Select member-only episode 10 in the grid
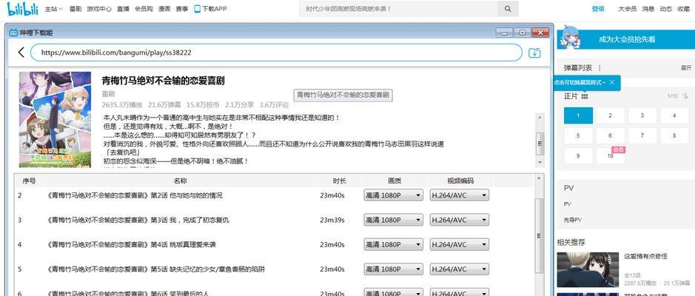This screenshot has height=296, width=695. pos(611,156)
